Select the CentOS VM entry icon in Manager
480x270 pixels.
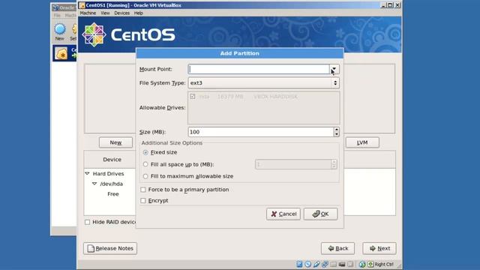(61, 53)
